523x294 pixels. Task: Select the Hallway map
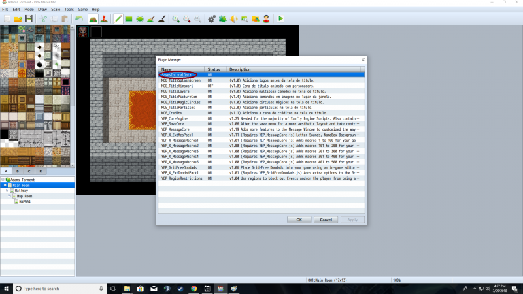tap(22, 191)
